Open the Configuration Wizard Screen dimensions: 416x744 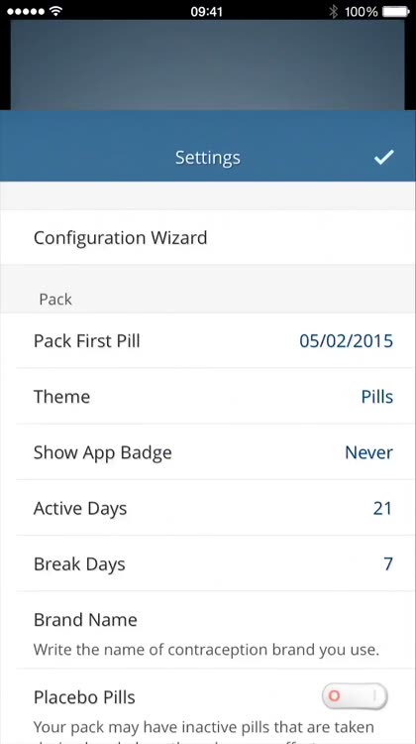(x=208, y=237)
